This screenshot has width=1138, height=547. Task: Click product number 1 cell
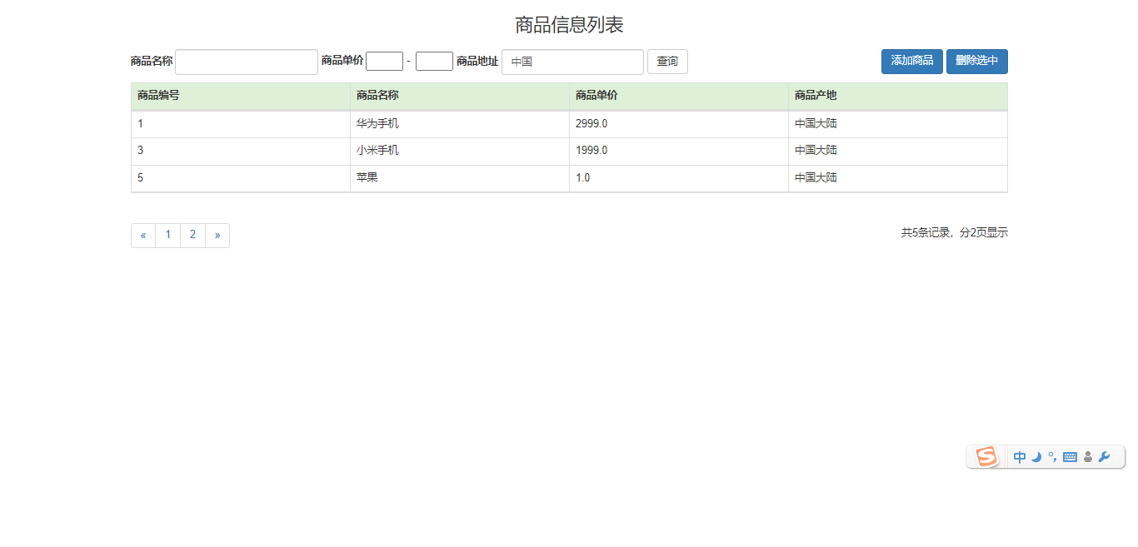point(241,124)
